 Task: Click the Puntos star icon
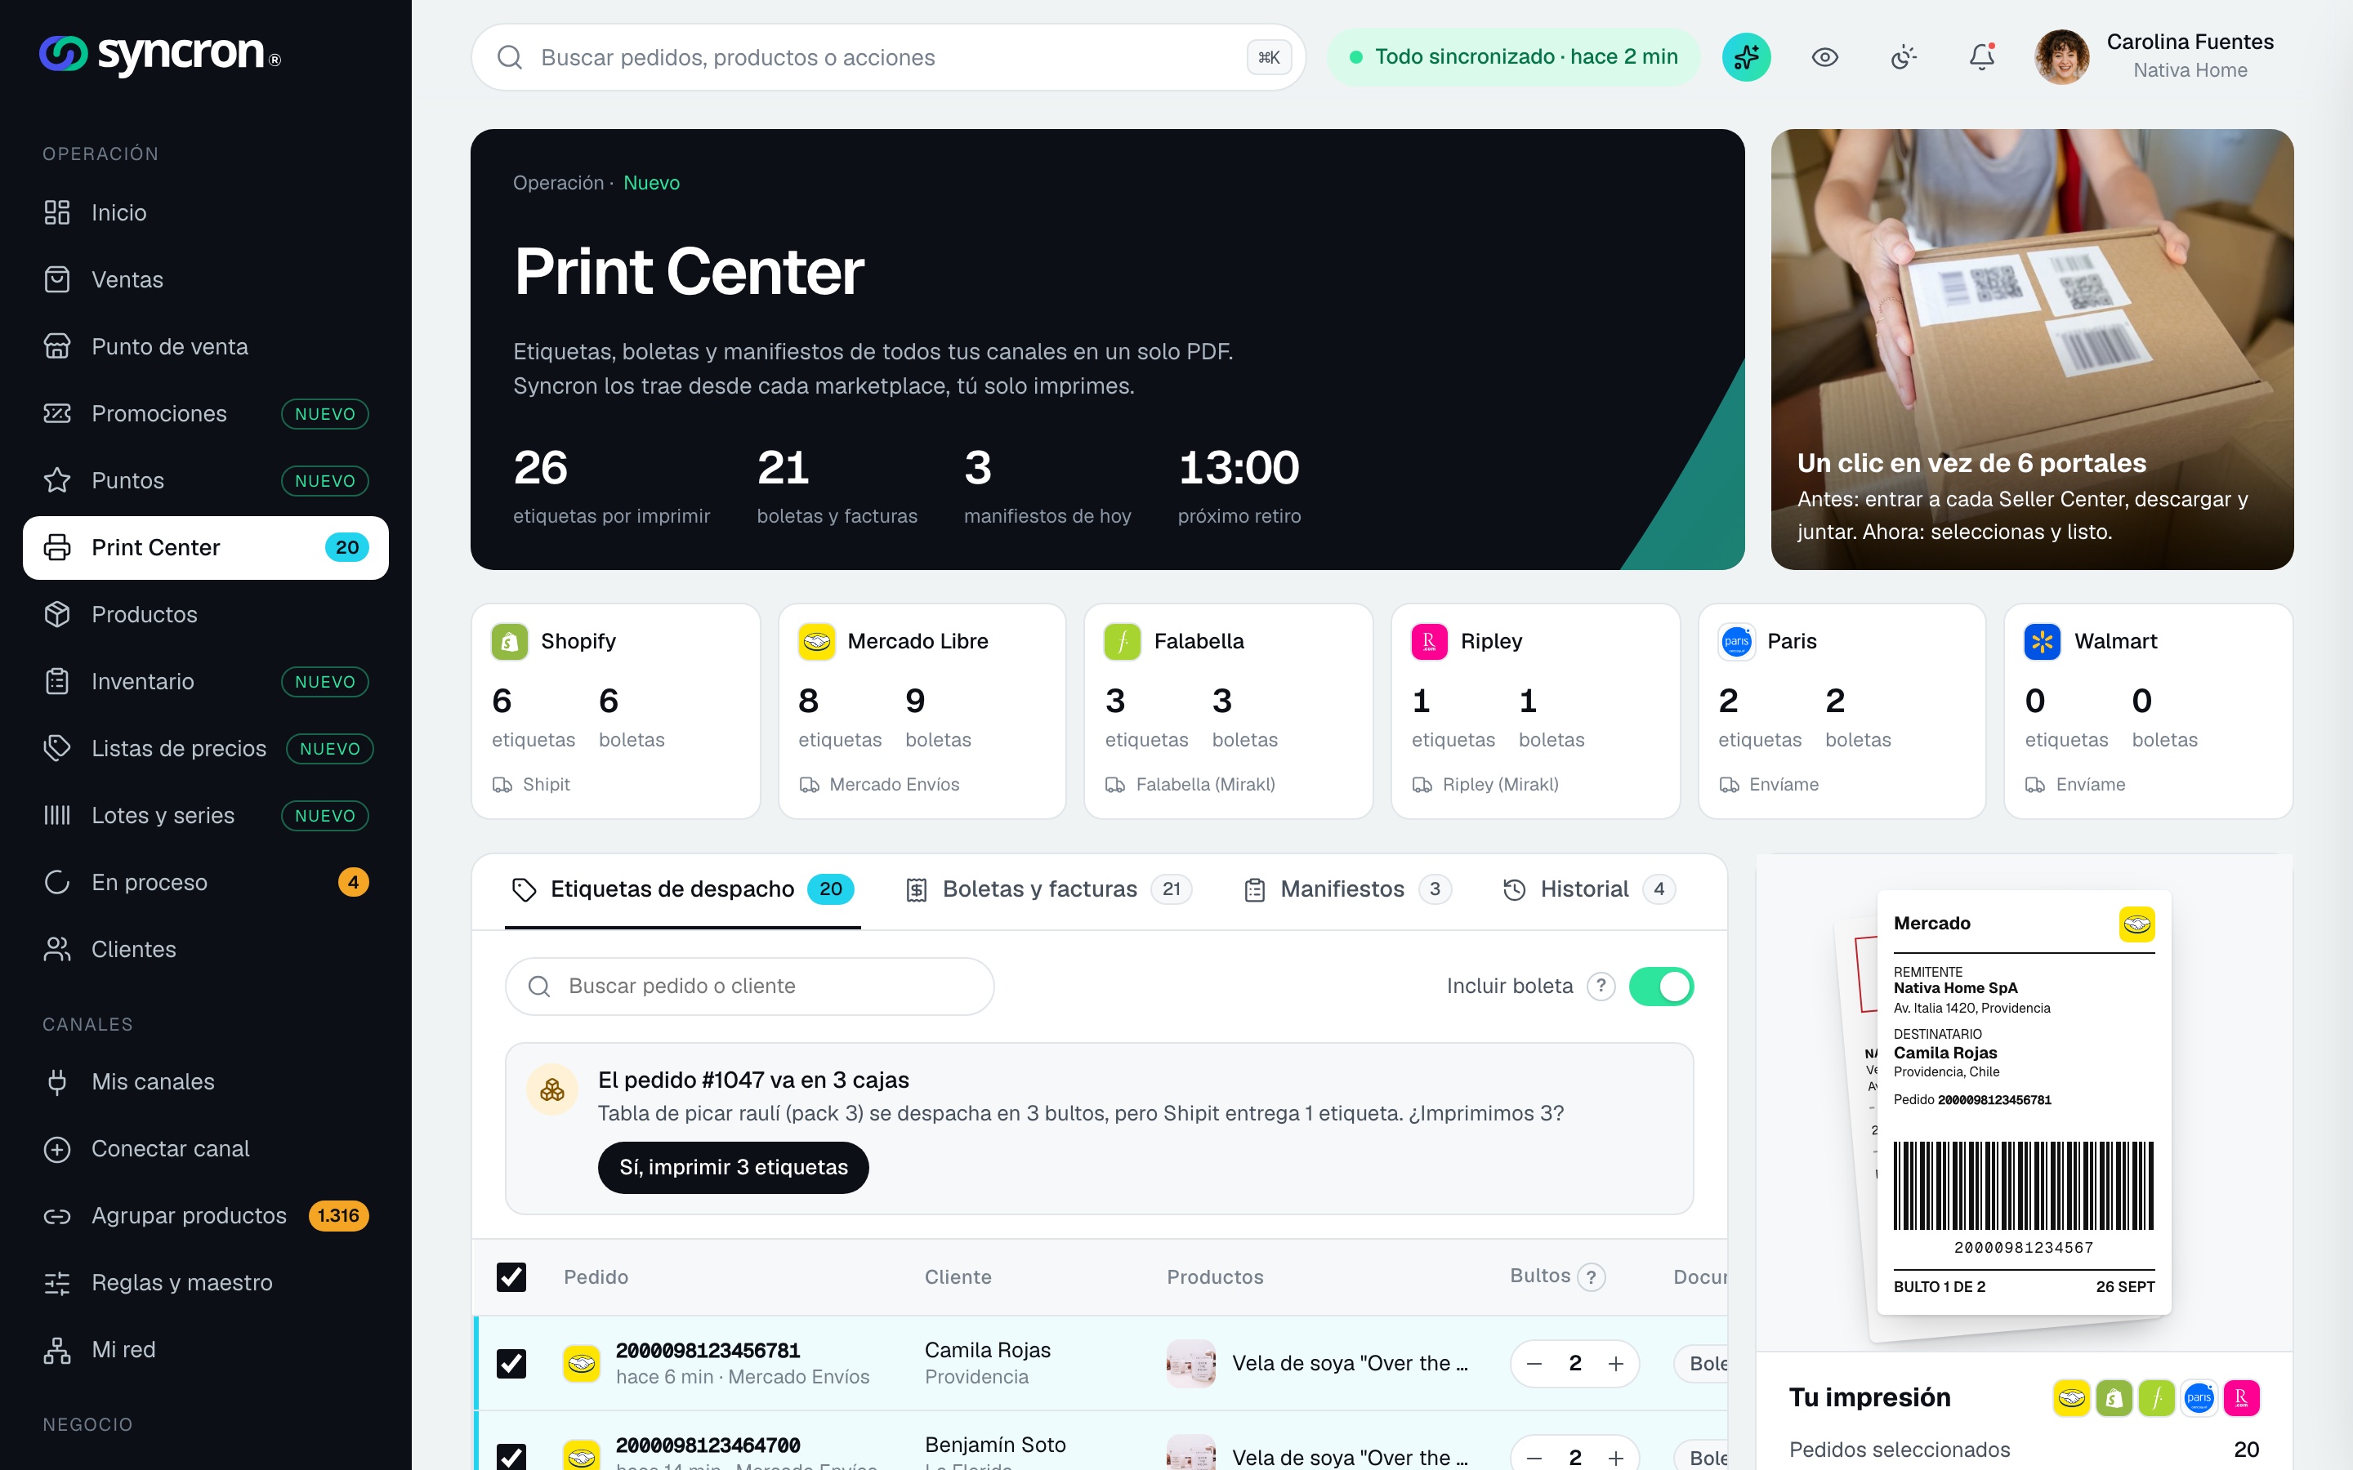pos(57,480)
